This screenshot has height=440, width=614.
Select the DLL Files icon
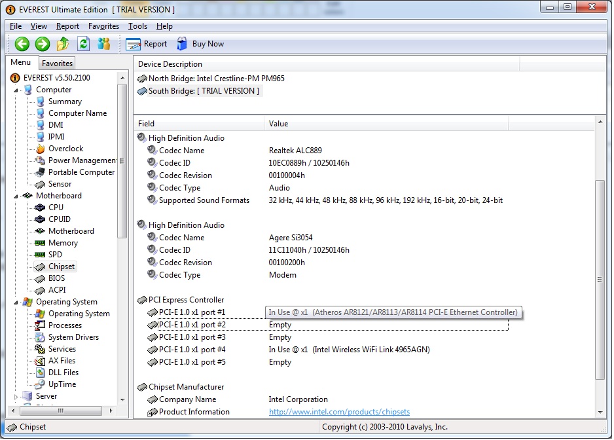[40, 373]
